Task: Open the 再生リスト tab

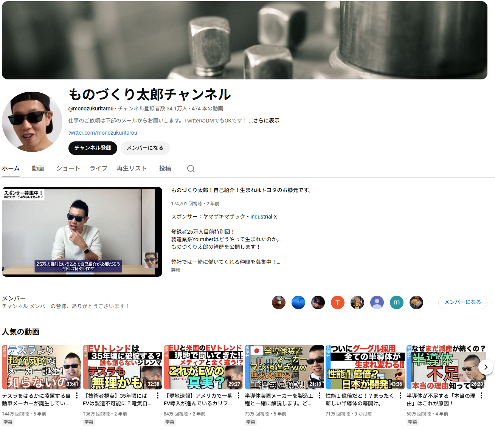Action: pos(131,168)
